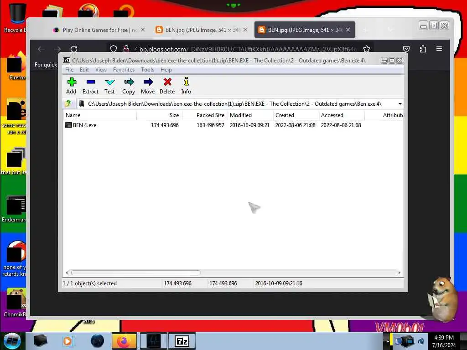Viewport: 467px width, 350px height.
Task: Click the 7z taskbar button
Action: point(182,341)
